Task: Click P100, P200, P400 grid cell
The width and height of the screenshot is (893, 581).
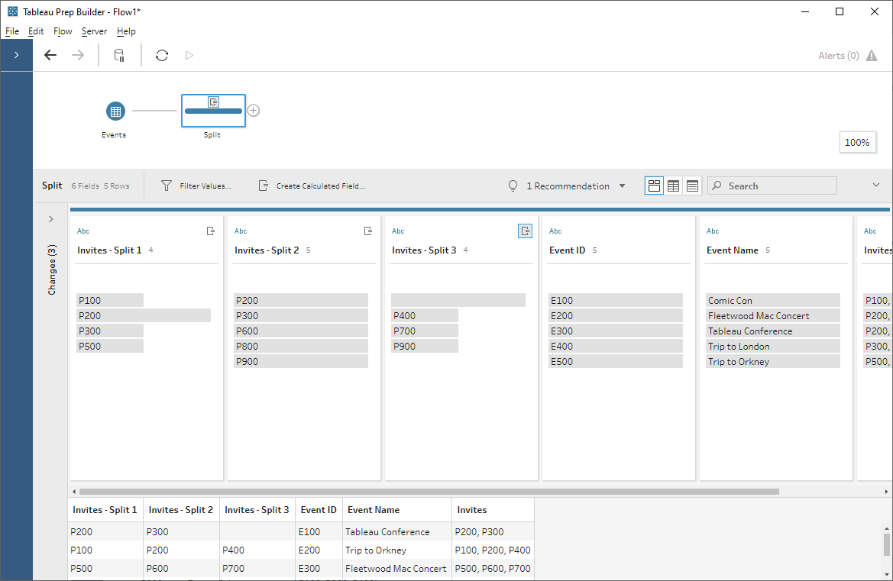Action: click(x=493, y=550)
